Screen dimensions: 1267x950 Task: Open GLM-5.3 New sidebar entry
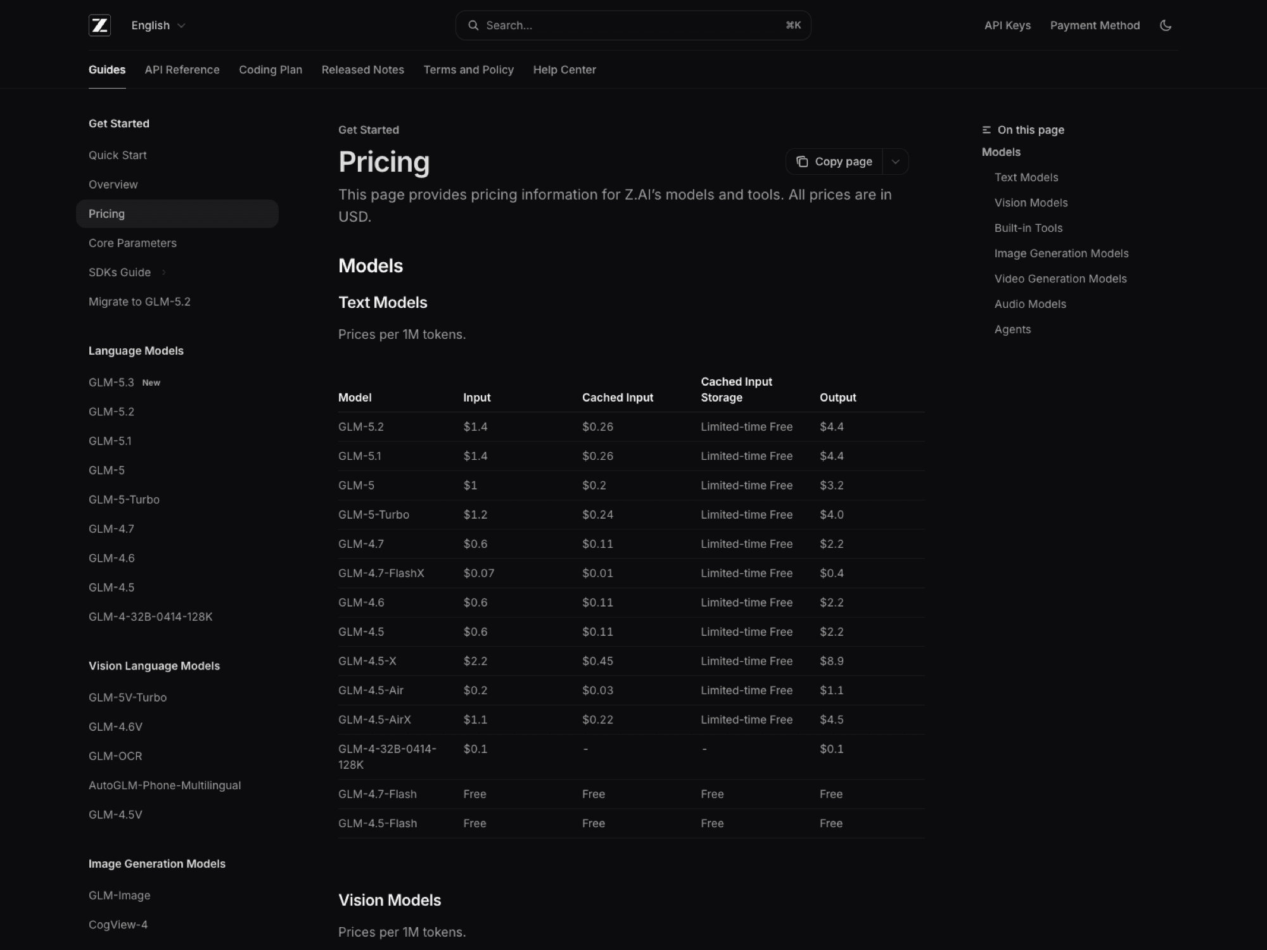[124, 383]
